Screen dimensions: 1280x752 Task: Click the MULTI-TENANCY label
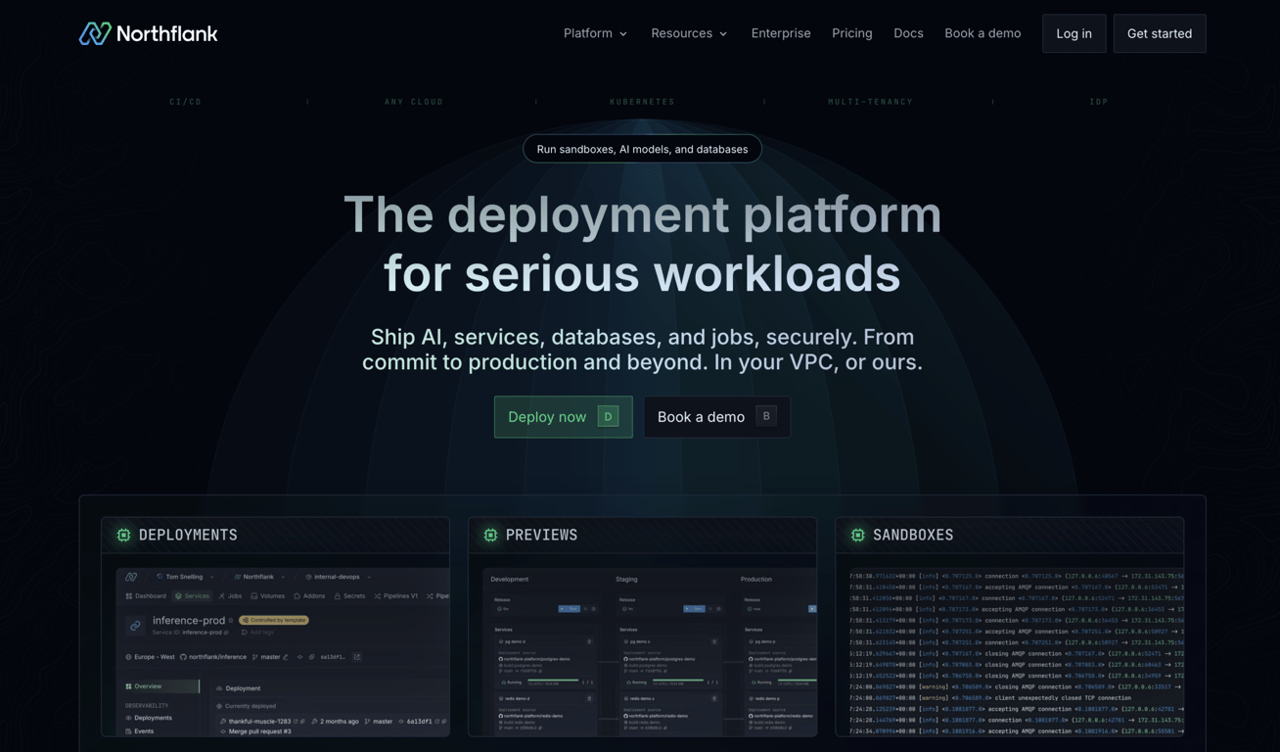coord(870,102)
